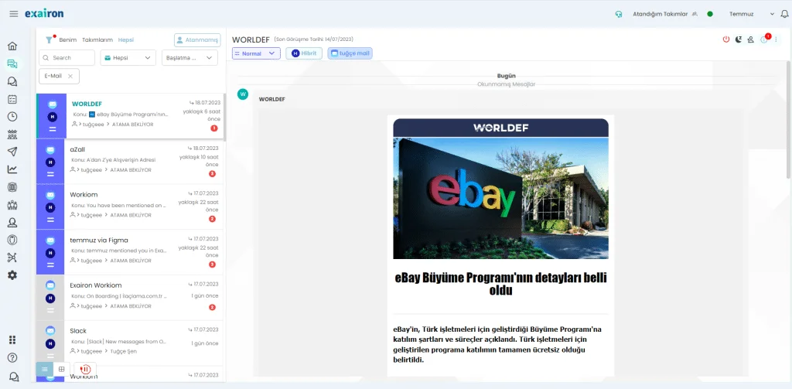
Task: Click the eBay sign image in email
Action: tap(500, 198)
